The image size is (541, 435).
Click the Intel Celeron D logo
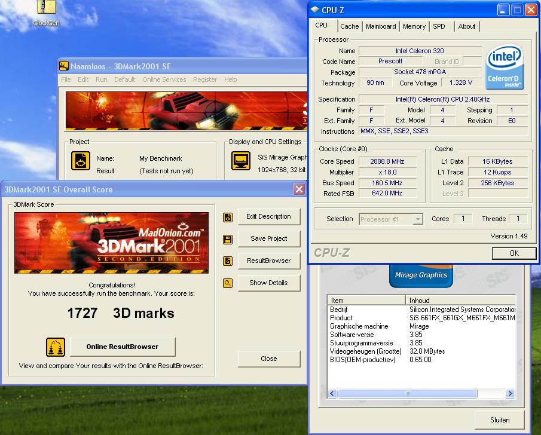click(x=505, y=67)
